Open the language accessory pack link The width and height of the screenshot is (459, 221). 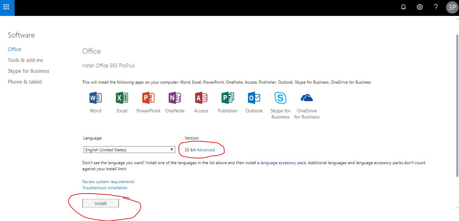(x=283, y=163)
